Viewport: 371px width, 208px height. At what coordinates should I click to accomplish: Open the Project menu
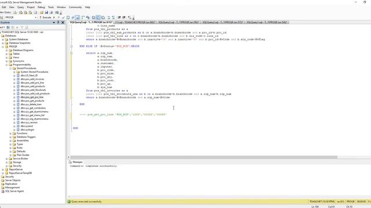click(31, 8)
